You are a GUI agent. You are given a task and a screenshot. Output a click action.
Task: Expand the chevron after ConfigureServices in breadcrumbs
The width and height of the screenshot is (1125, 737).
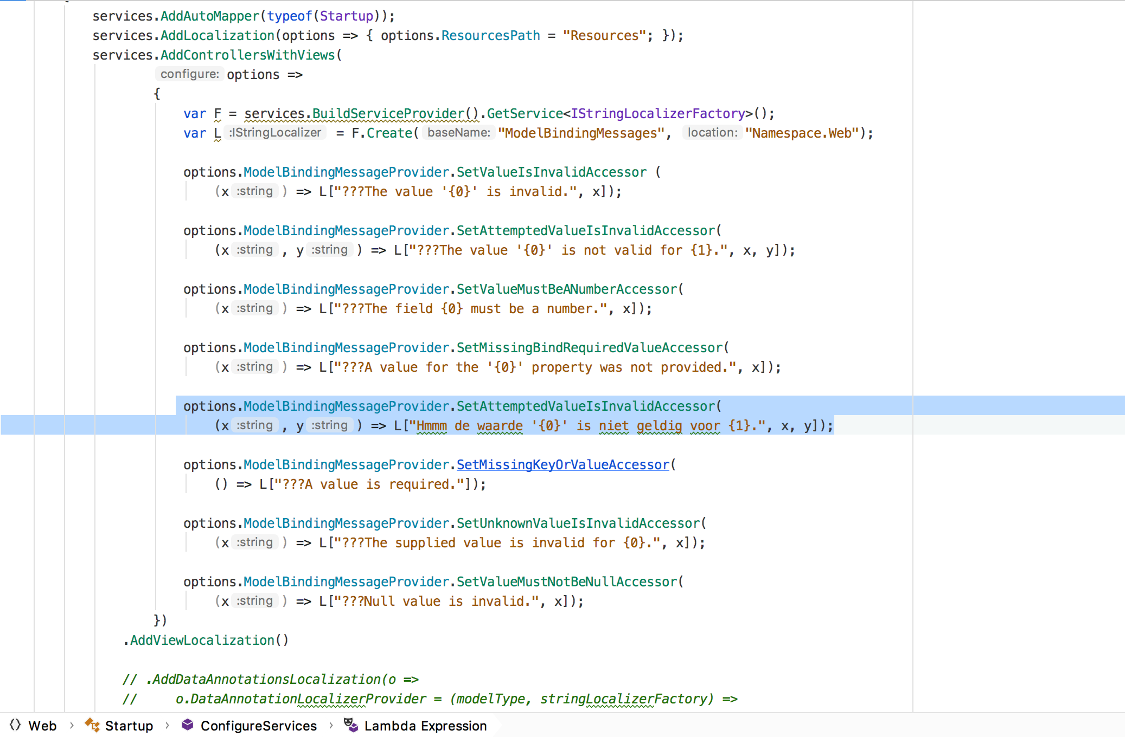[x=331, y=726]
